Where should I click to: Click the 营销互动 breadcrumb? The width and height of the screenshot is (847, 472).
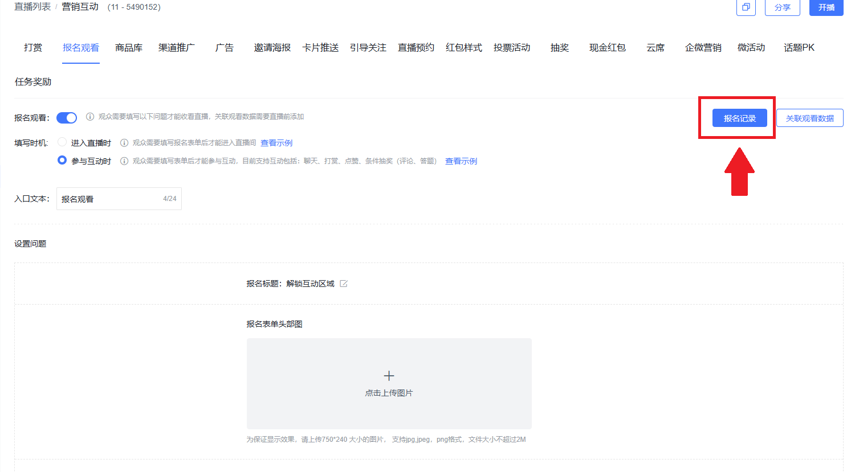point(80,7)
